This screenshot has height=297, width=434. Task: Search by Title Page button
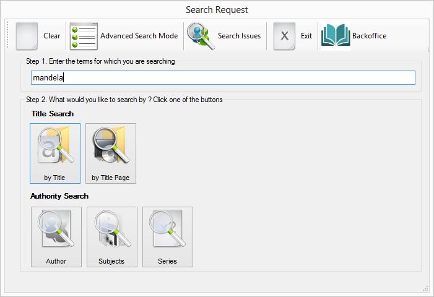(x=111, y=153)
